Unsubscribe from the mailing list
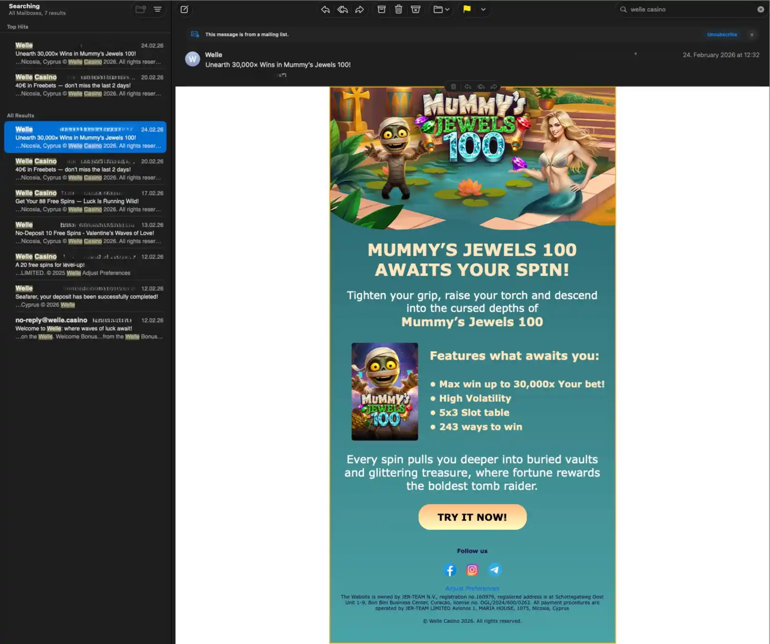Screen dimensions: 770x644 722,35
